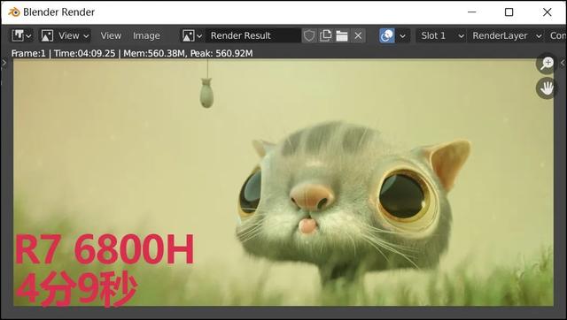This screenshot has height=320, width=567.
Task: Click the pan hand gizmo
Action: pos(547,88)
